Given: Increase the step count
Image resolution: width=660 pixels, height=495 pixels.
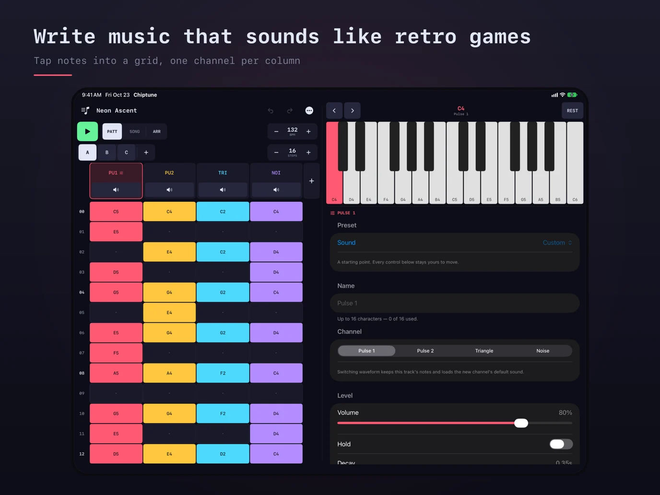Looking at the screenshot, I should [308, 153].
